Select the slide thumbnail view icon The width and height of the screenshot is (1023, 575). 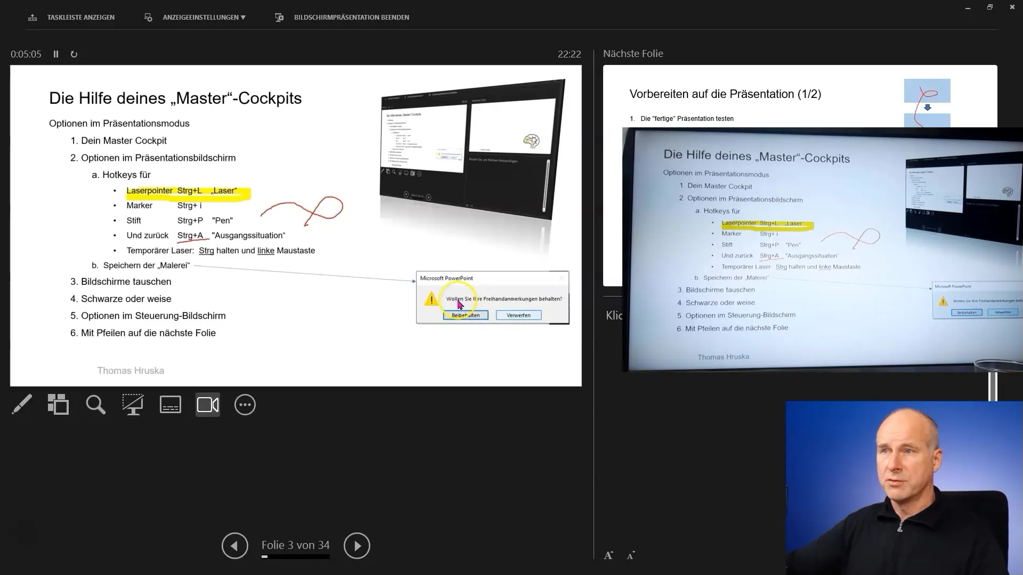pyautogui.click(x=58, y=405)
